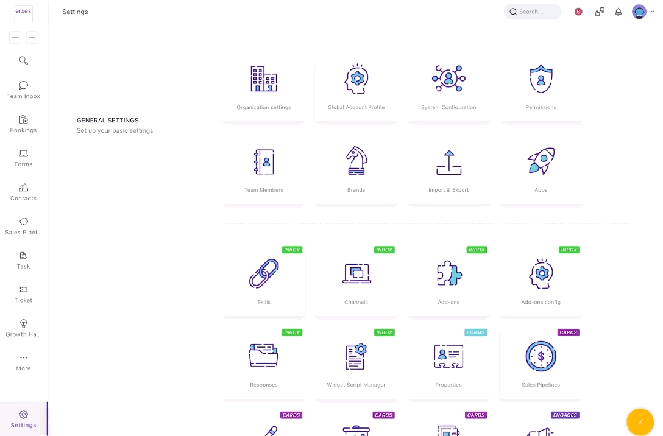Image resolution: width=663 pixels, height=436 pixels.
Task: Click the Global Account Profile label
Action: (356, 107)
